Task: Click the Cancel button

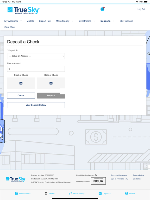Action: [21, 96]
